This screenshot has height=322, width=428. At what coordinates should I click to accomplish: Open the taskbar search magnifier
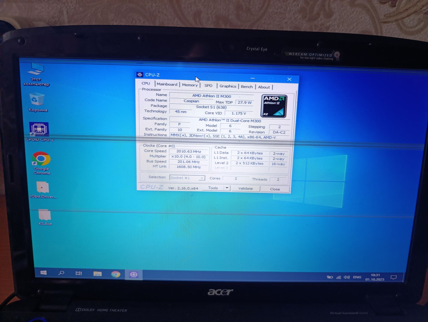click(61, 273)
